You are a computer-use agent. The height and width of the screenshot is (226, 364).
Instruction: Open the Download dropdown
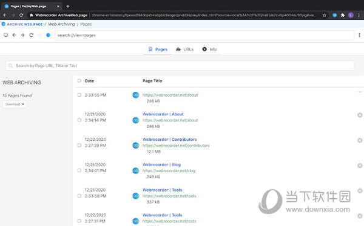pyautogui.click(x=15, y=104)
